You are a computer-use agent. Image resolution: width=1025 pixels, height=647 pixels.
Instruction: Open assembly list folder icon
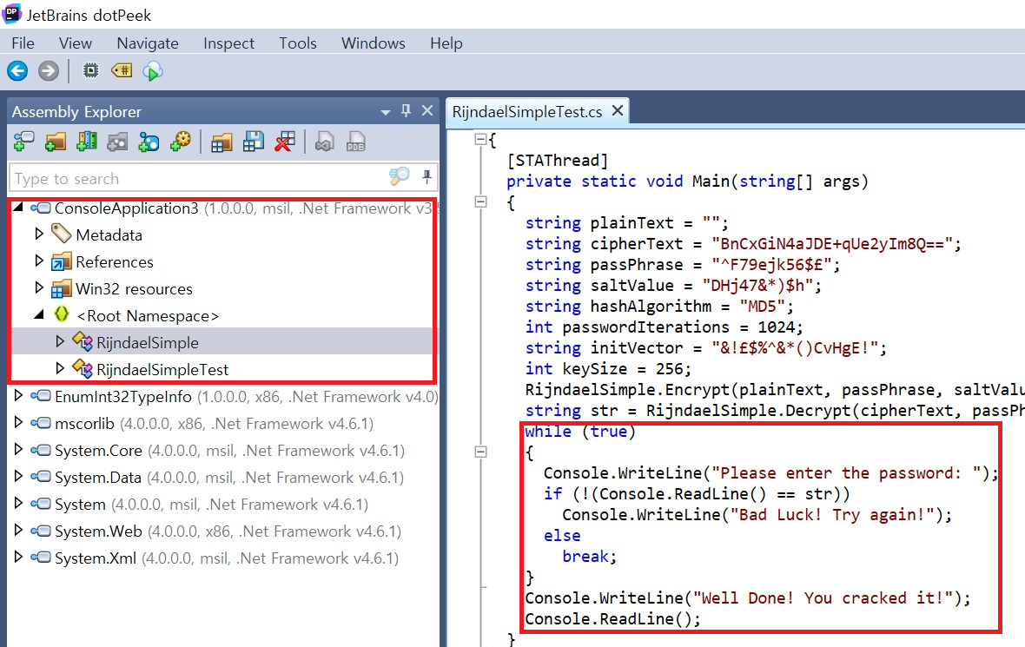tap(222, 142)
